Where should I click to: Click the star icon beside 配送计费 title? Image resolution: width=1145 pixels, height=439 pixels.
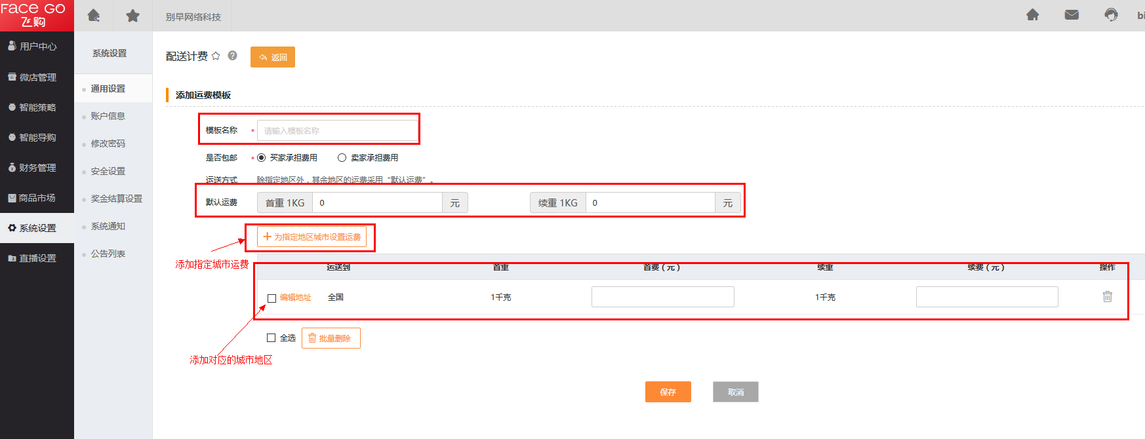pos(216,56)
